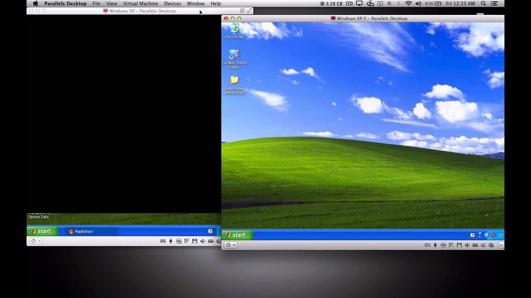
Task: Click keyboard icon in Windows XP 2 status bar
Action: 427,245
